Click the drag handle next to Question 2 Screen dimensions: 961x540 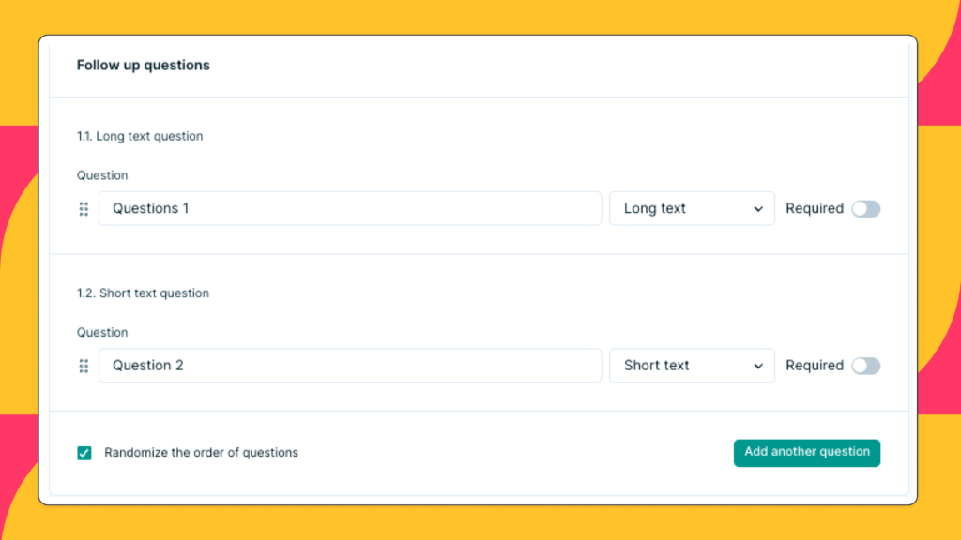point(84,366)
